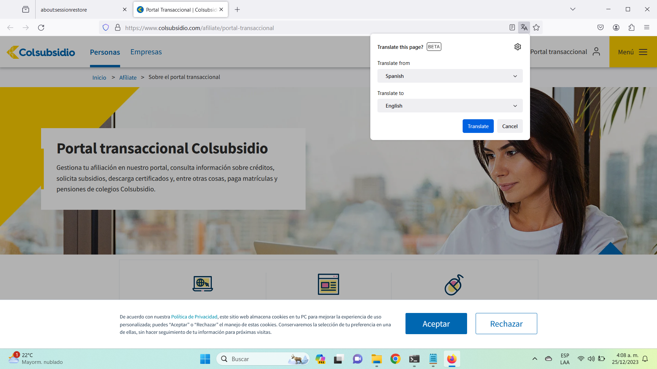Open Firefox application hamburger menu
The image size is (657, 369).
[646, 28]
